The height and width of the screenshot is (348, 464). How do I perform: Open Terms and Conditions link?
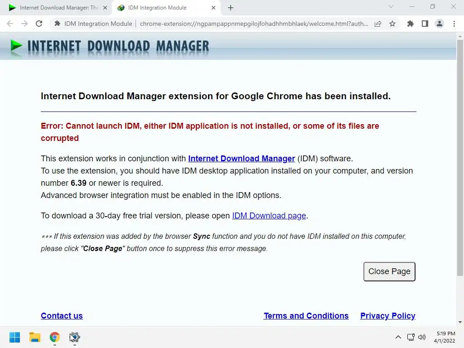[x=306, y=316]
